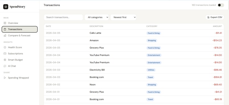Toggle the switch next to transactions loaded

point(221,5)
